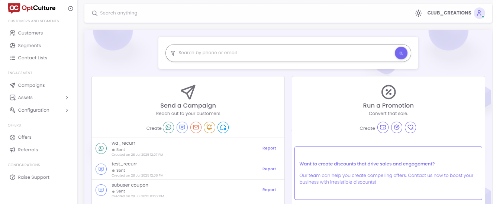This screenshot has width=493, height=204.
Task: Create a push notification campaign with bell icon
Action: [x=209, y=128]
